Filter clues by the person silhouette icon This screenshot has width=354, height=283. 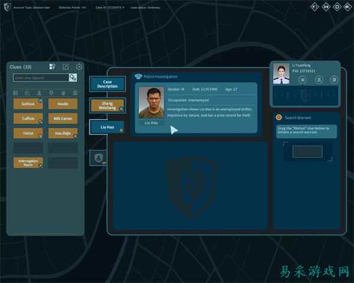click(x=40, y=93)
